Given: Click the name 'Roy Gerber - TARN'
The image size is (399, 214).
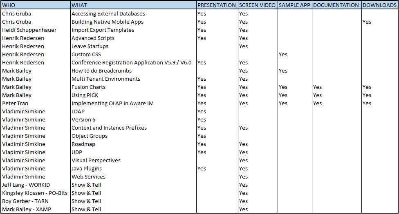Looking at the screenshot, I should [x=25, y=201].
